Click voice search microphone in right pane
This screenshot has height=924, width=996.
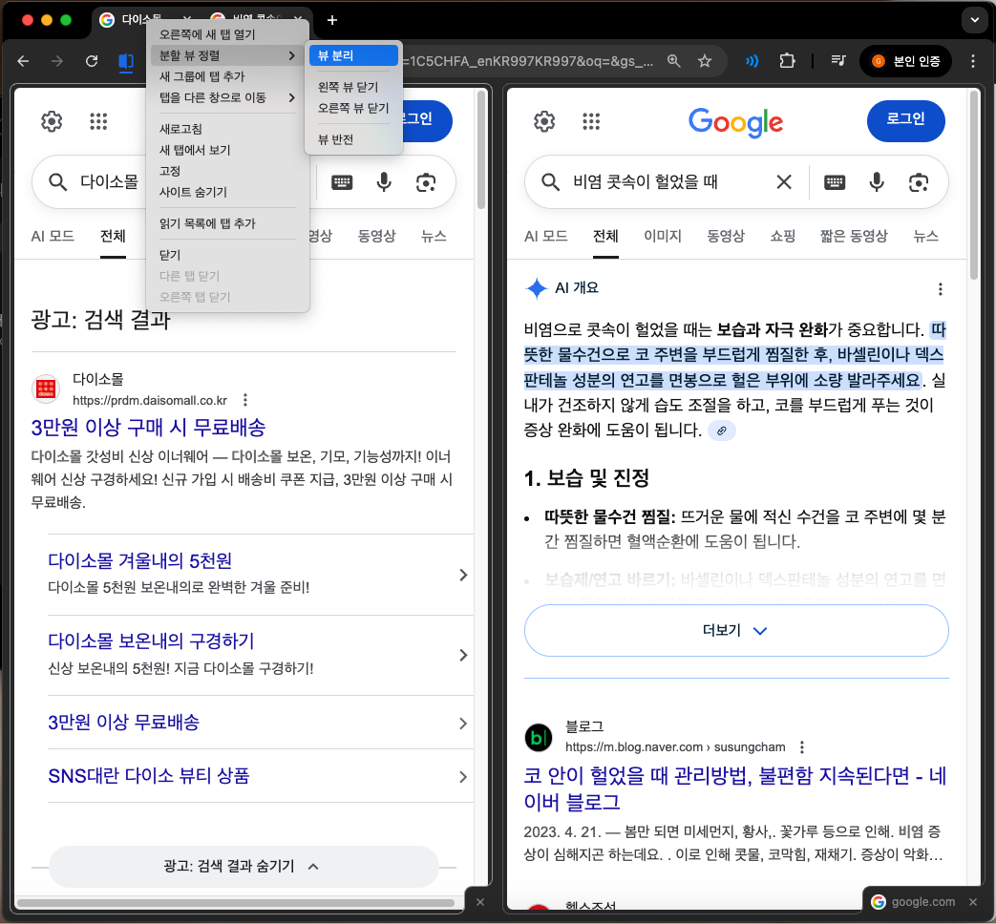click(877, 182)
